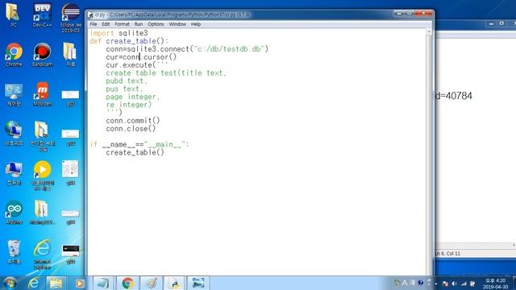The width and height of the screenshot is (516, 290).
Task: Click 'Ln 6, Col 11' status in background window
Action: (x=447, y=254)
